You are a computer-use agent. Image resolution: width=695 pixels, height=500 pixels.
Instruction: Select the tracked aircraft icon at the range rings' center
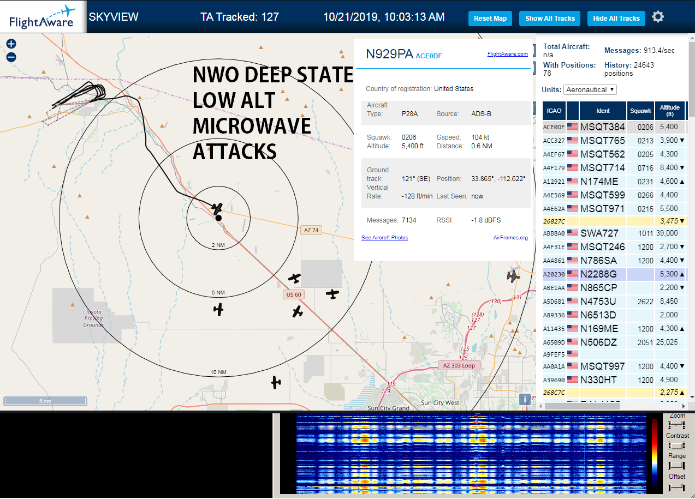[217, 209]
